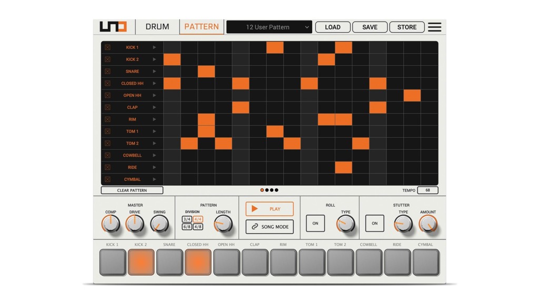Click the UNO logo
The width and height of the screenshot is (539, 303).
(114, 26)
